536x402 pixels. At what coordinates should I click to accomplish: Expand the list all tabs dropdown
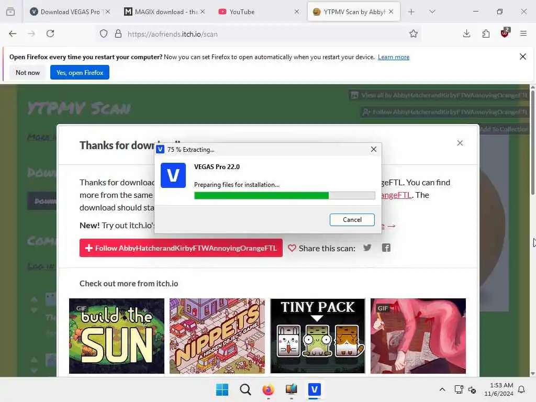[x=432, y=12]
